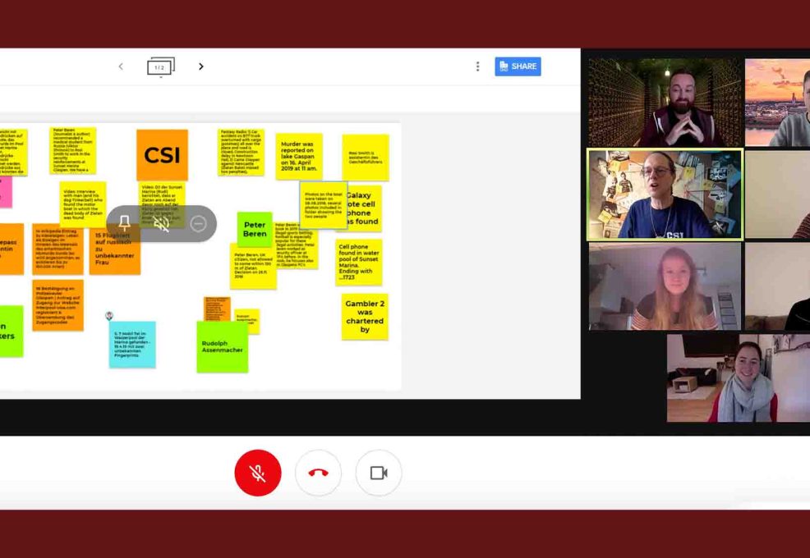The height and width of the screenshot is (558, 810).
Task: Go to the previous frame arrow
Action: pos(121,66)
